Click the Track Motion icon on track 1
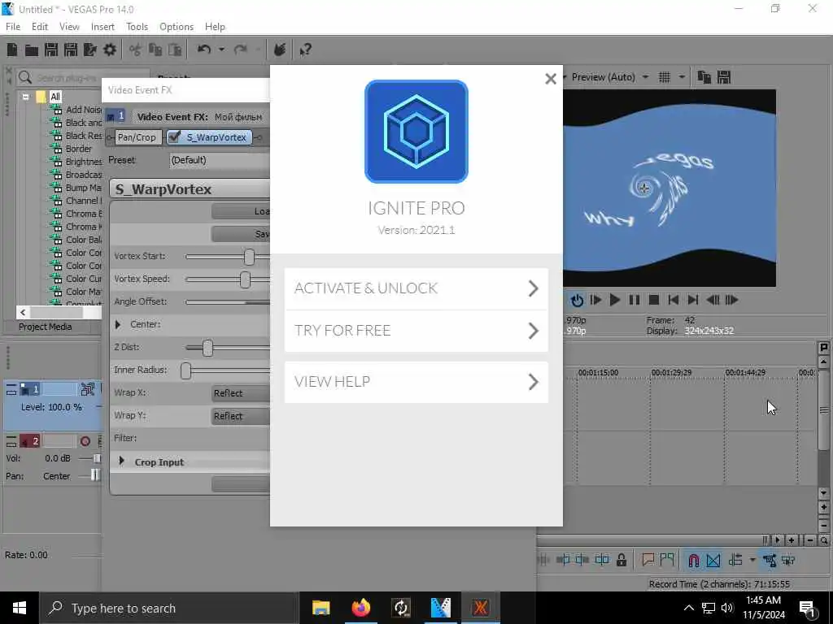The height and width of the screenshot is (624, 833). click(x=88, y=389)
